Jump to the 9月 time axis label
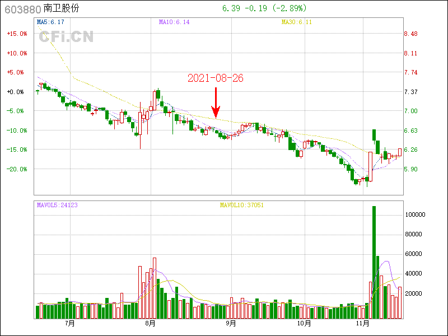The height and width of the screenshot is (336, 448). point(231,323)
